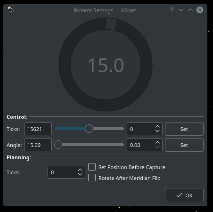Decrease the Planning ticks spinbox value
Image resolution: width=213 pixels, height=212 pixels.
pos(80,174)
